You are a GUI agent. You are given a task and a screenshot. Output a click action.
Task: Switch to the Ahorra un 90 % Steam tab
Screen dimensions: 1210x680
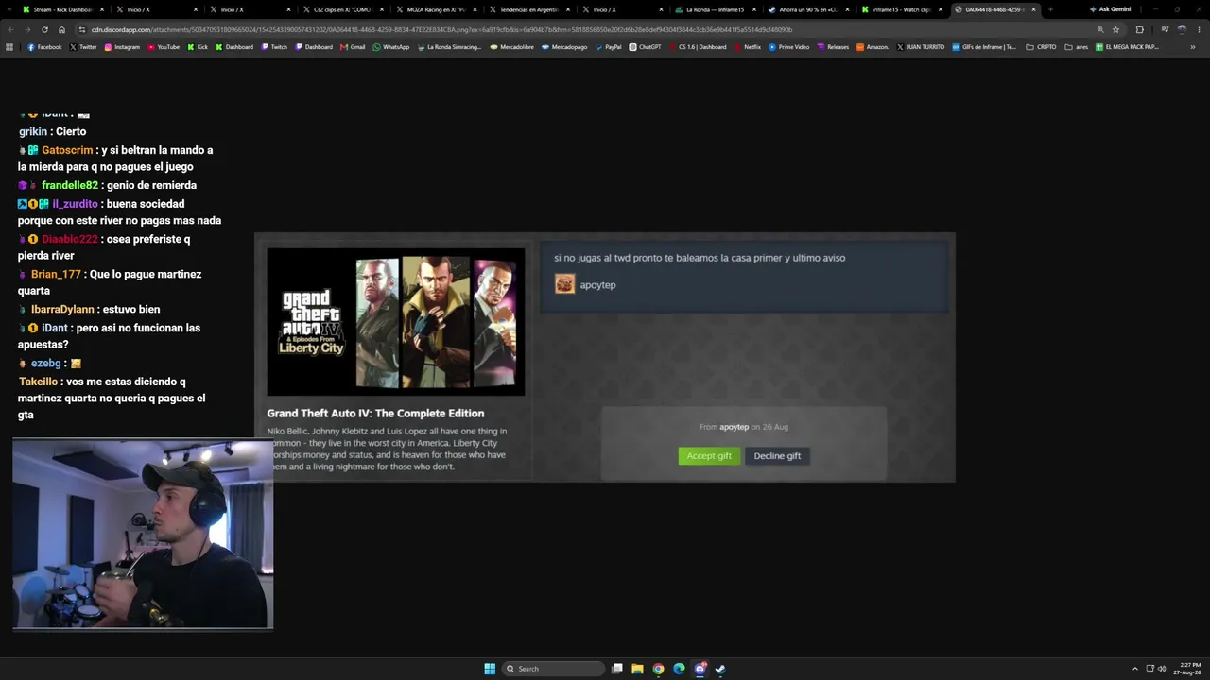pyautogui.click(x=808, y=9)
